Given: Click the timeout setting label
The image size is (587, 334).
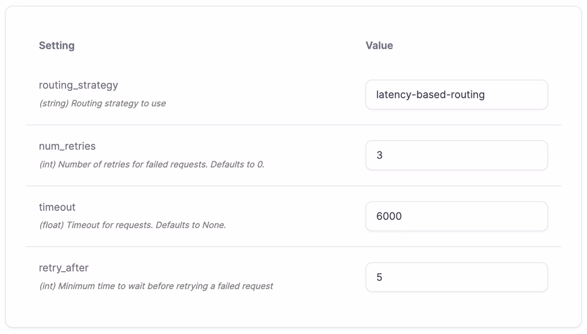Looking at the screenshot, I should tap(57, 207).
